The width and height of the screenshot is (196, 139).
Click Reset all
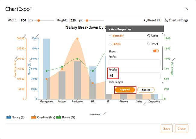tap(152, 20)
